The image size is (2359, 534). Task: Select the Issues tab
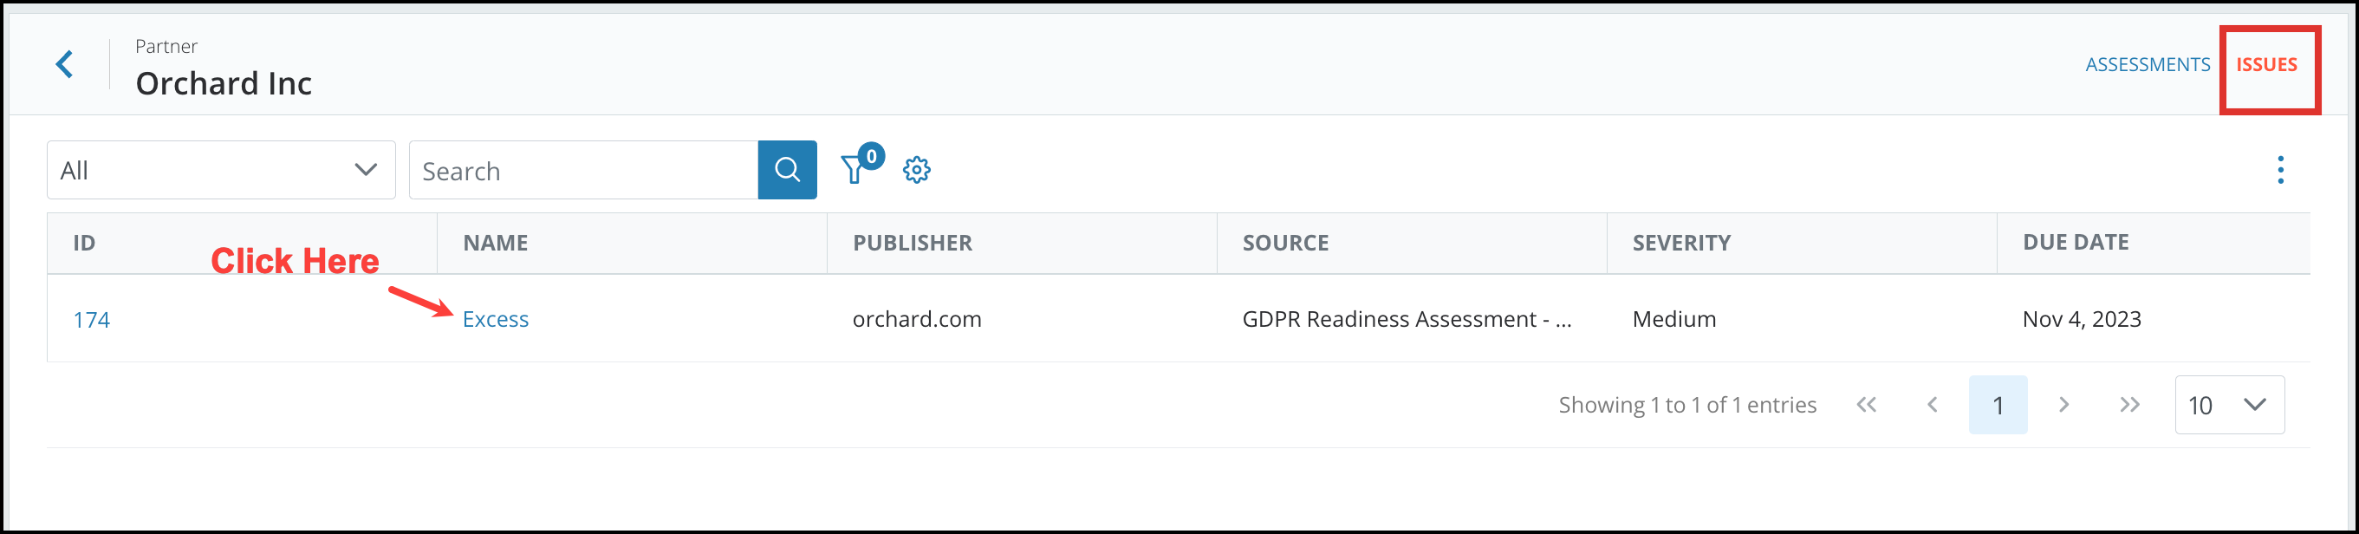(x=2266, y=64)
